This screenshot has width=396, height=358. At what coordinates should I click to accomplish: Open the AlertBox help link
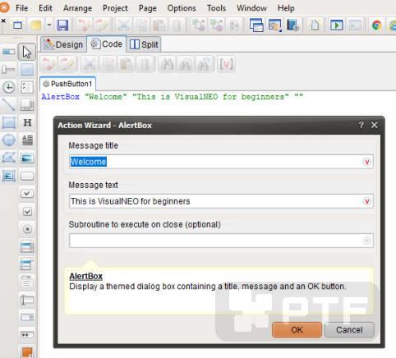[85, 276]
